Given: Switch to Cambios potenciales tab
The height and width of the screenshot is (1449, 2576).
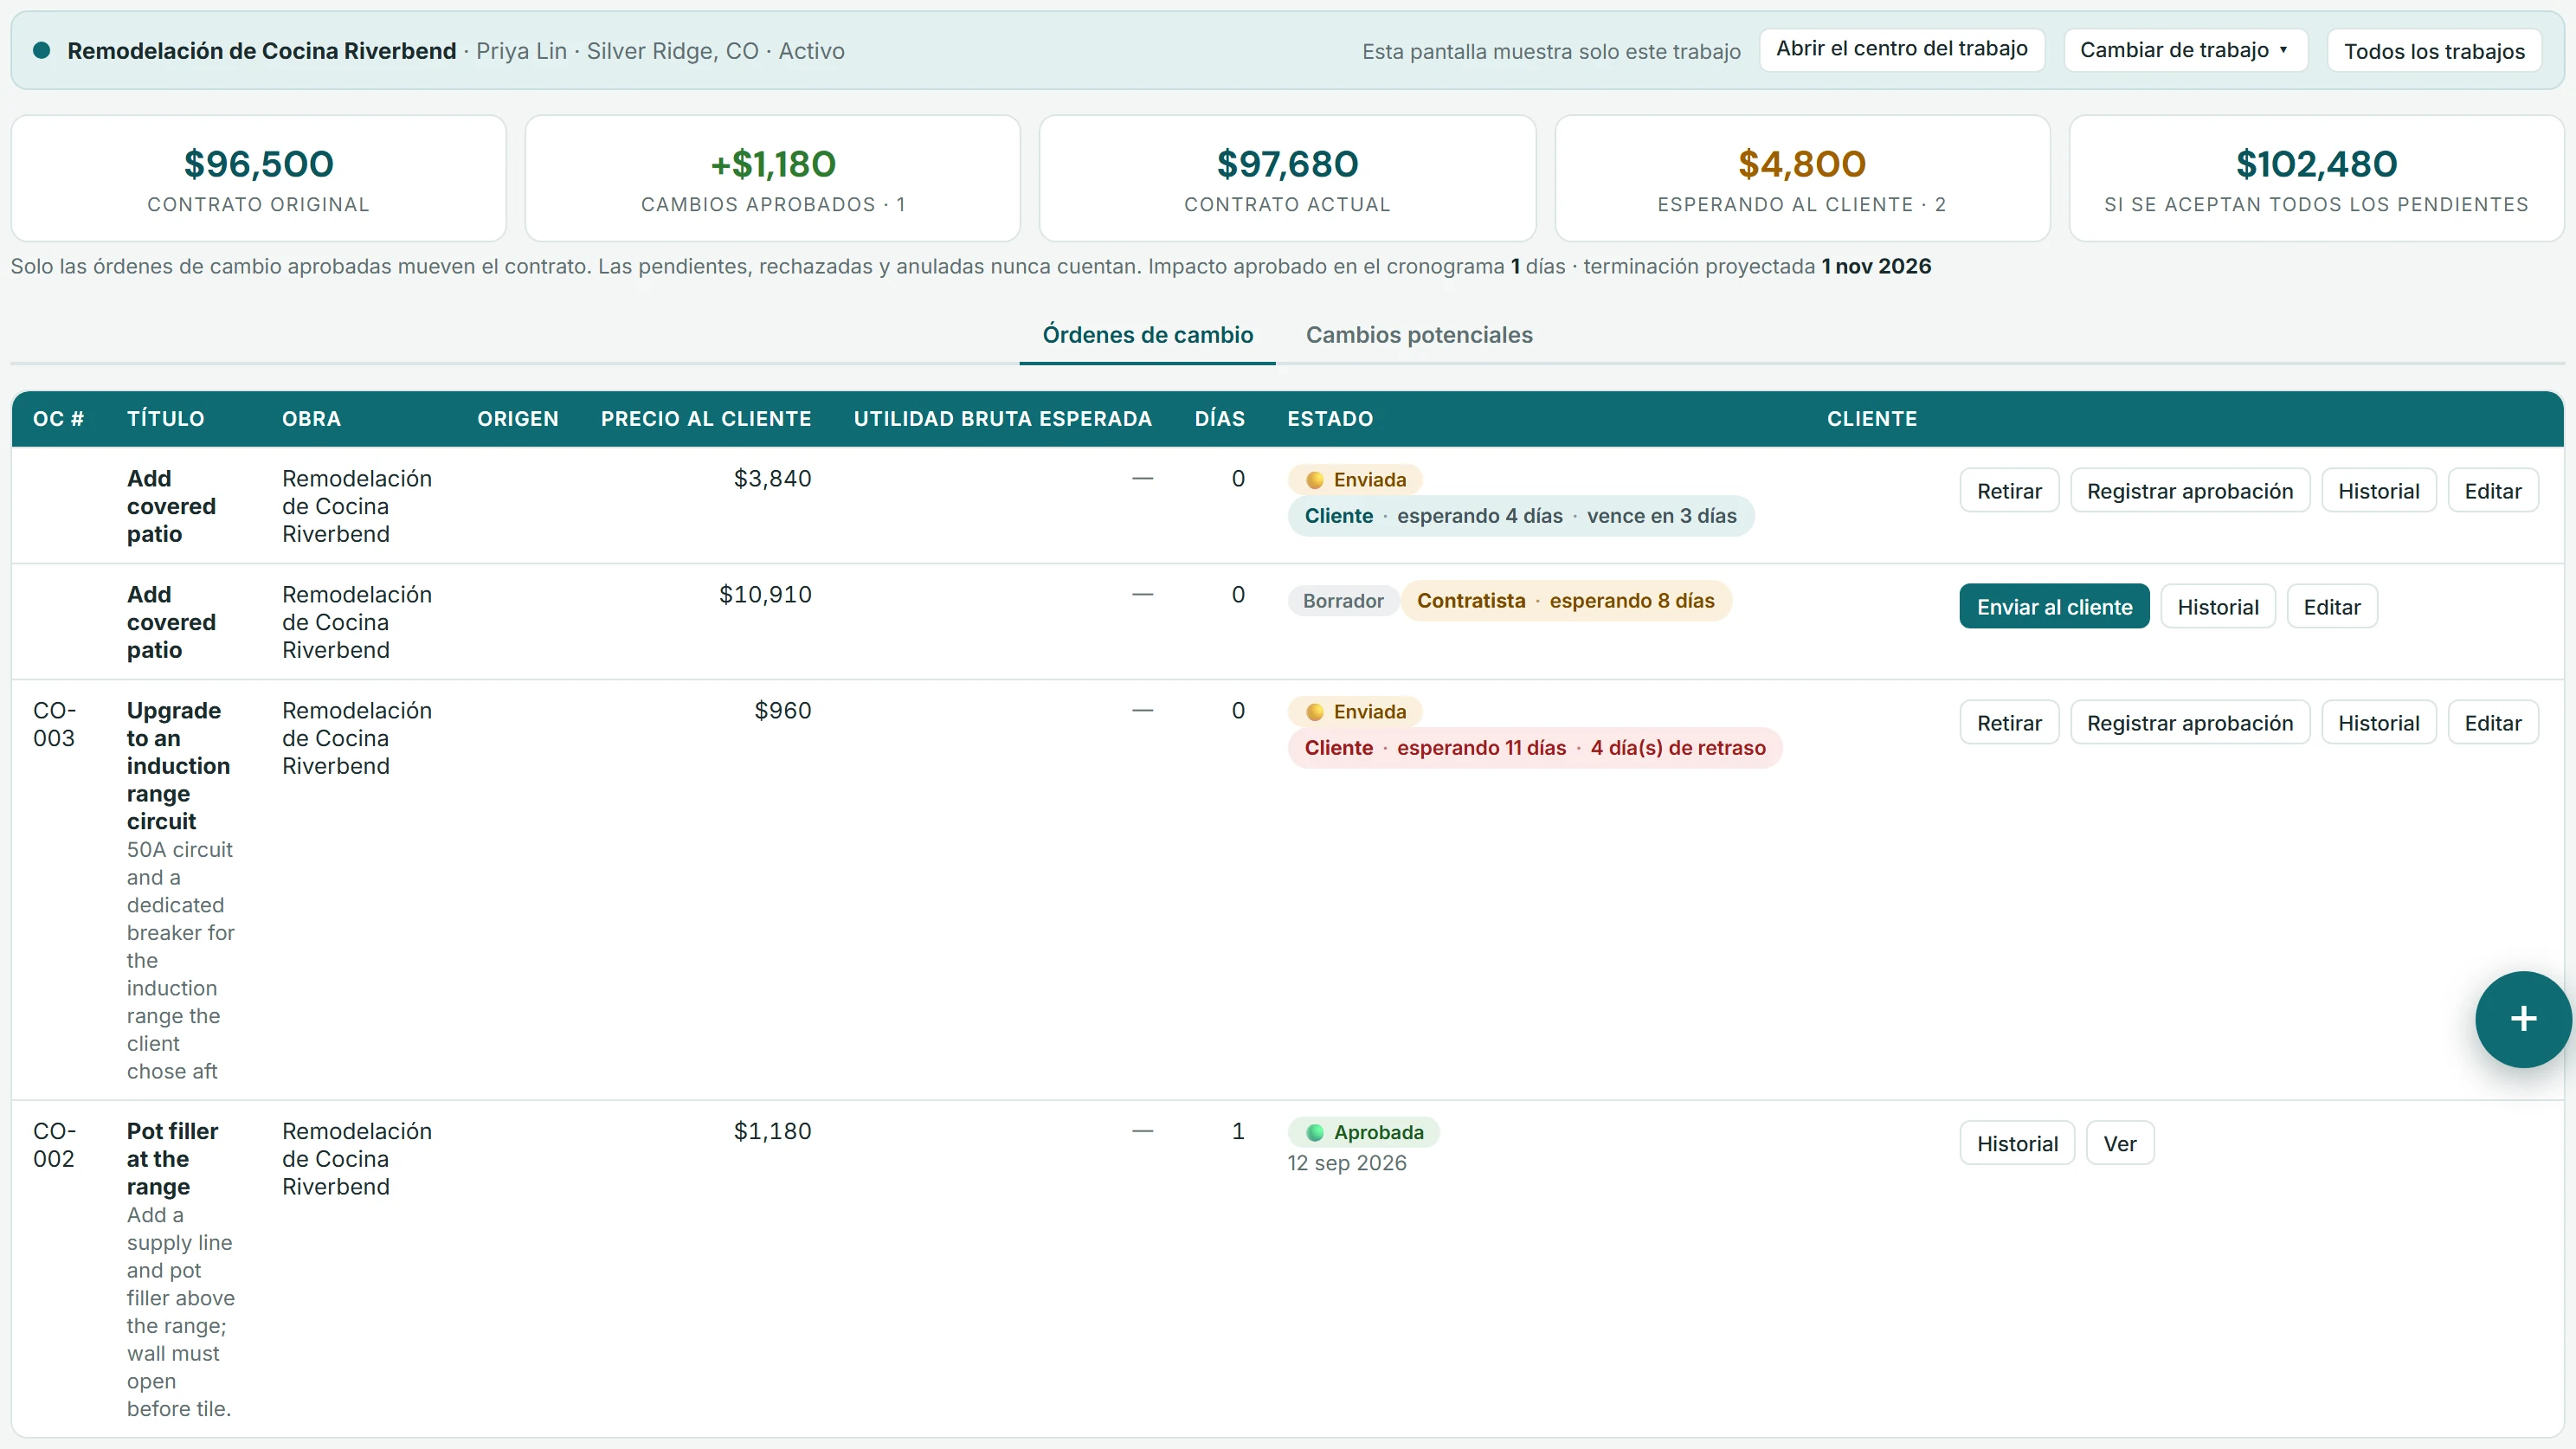Looking at the screenshot, I should (x=1419, y=335).
